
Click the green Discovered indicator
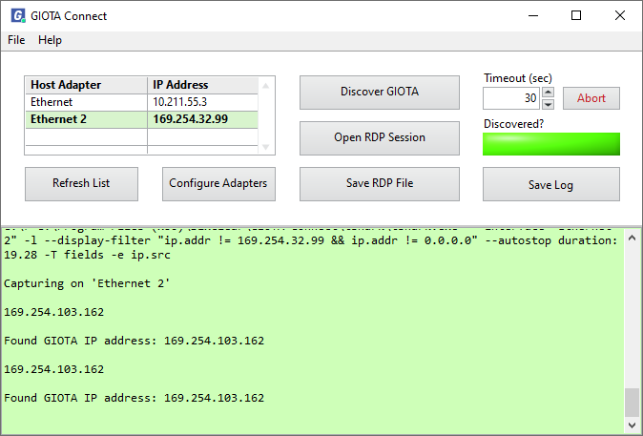pyautogui.click(x=551, y=144)
